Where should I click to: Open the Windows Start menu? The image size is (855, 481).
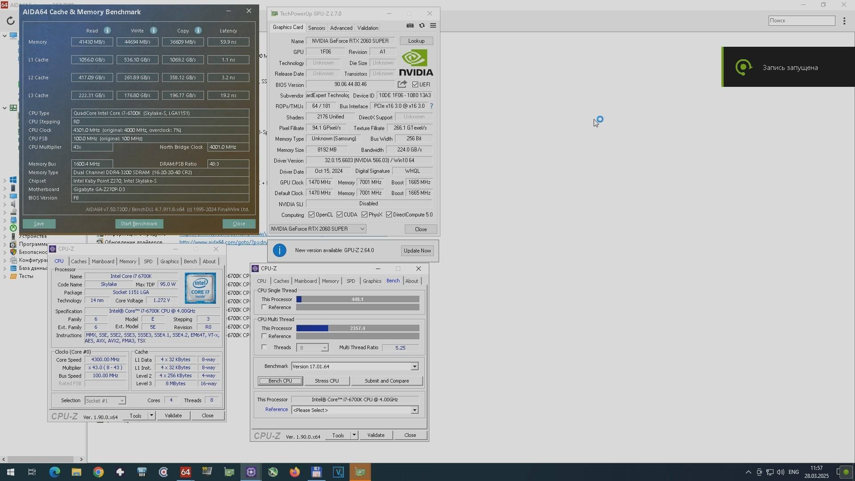[10, 472]
